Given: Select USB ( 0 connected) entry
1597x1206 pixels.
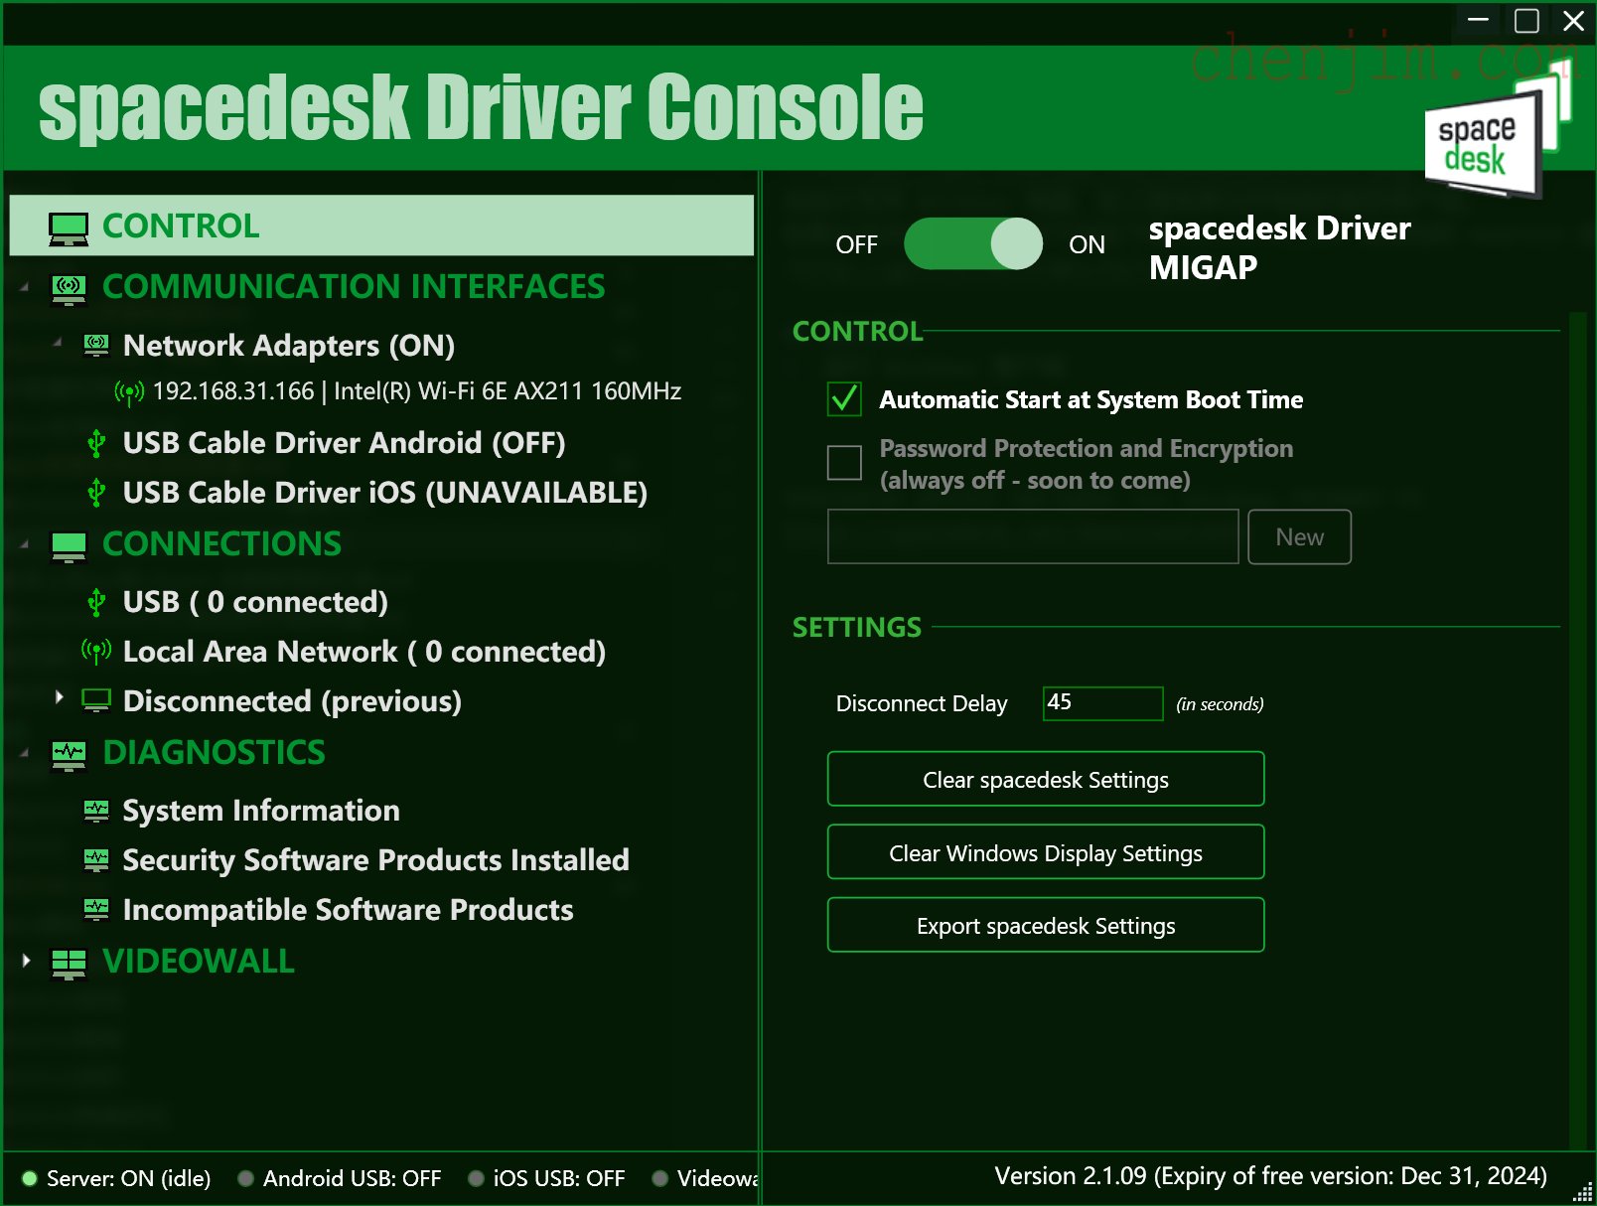Looking at the screenshot, I should tap(255, 602).
